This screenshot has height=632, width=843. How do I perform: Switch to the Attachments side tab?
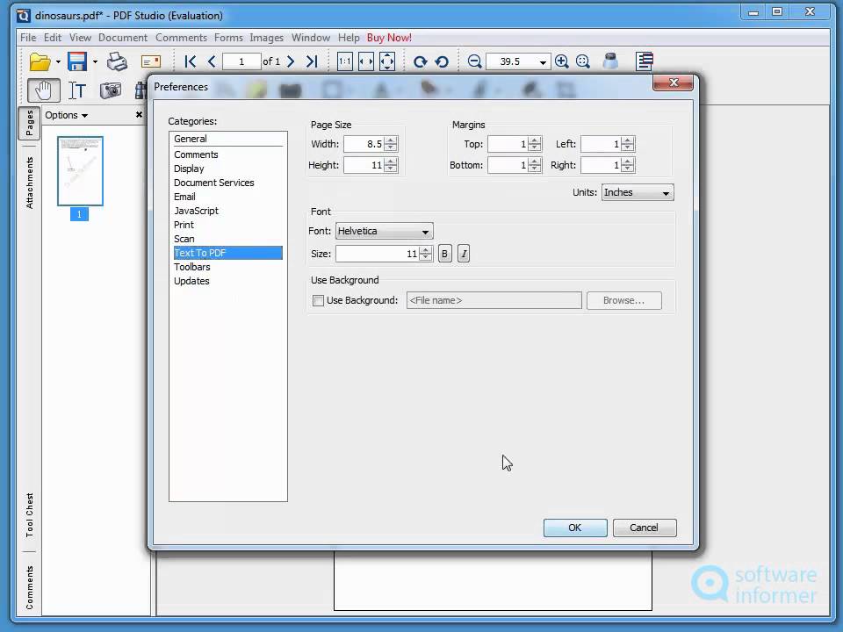coord(30,183)
